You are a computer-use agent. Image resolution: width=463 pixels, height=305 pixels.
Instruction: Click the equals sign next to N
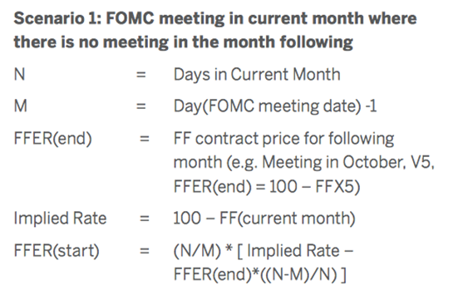tap(140, 75)
